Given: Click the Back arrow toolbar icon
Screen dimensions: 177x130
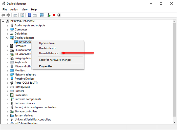Looking at the screenshot, I should pyautogui.click(x=3, y=15).
